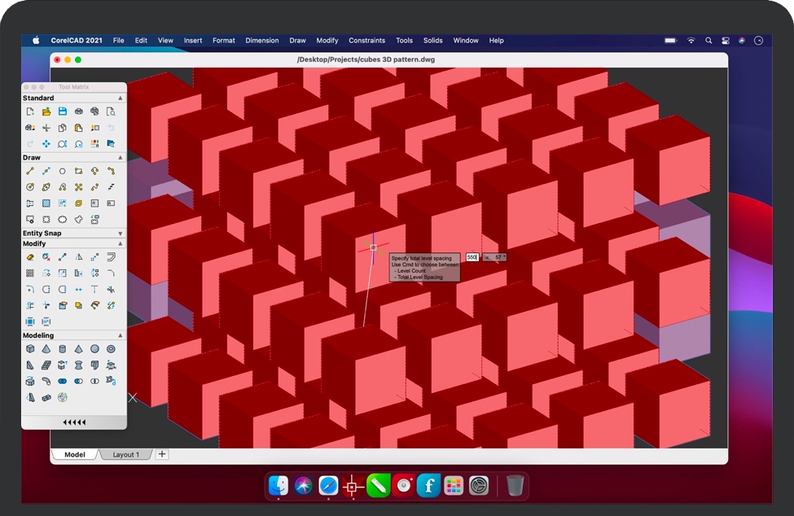Open the Insert menu

(192, 41)
